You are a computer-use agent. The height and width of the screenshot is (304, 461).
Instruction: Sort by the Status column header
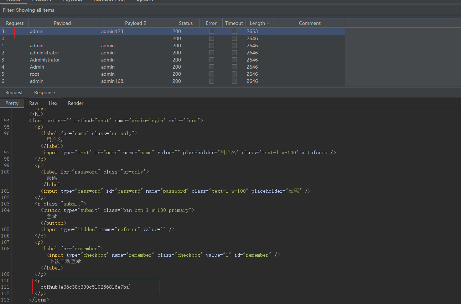click(x=186, y=23)
